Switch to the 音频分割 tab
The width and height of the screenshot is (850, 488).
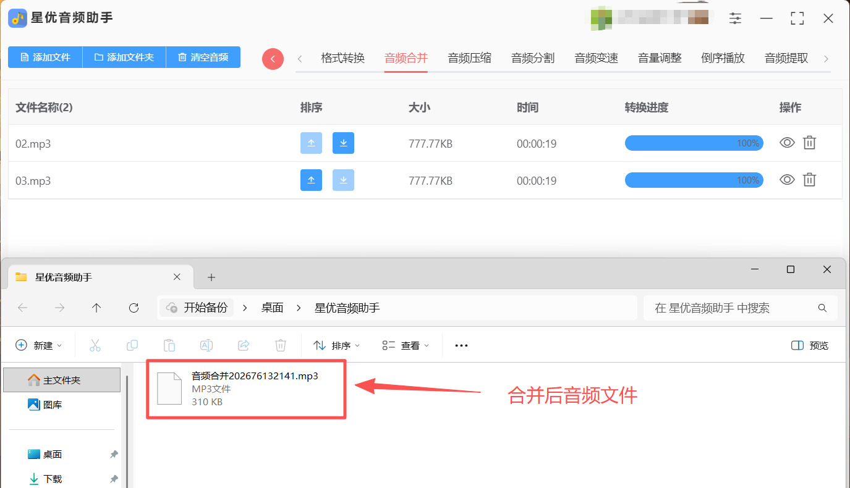point(533,58)
